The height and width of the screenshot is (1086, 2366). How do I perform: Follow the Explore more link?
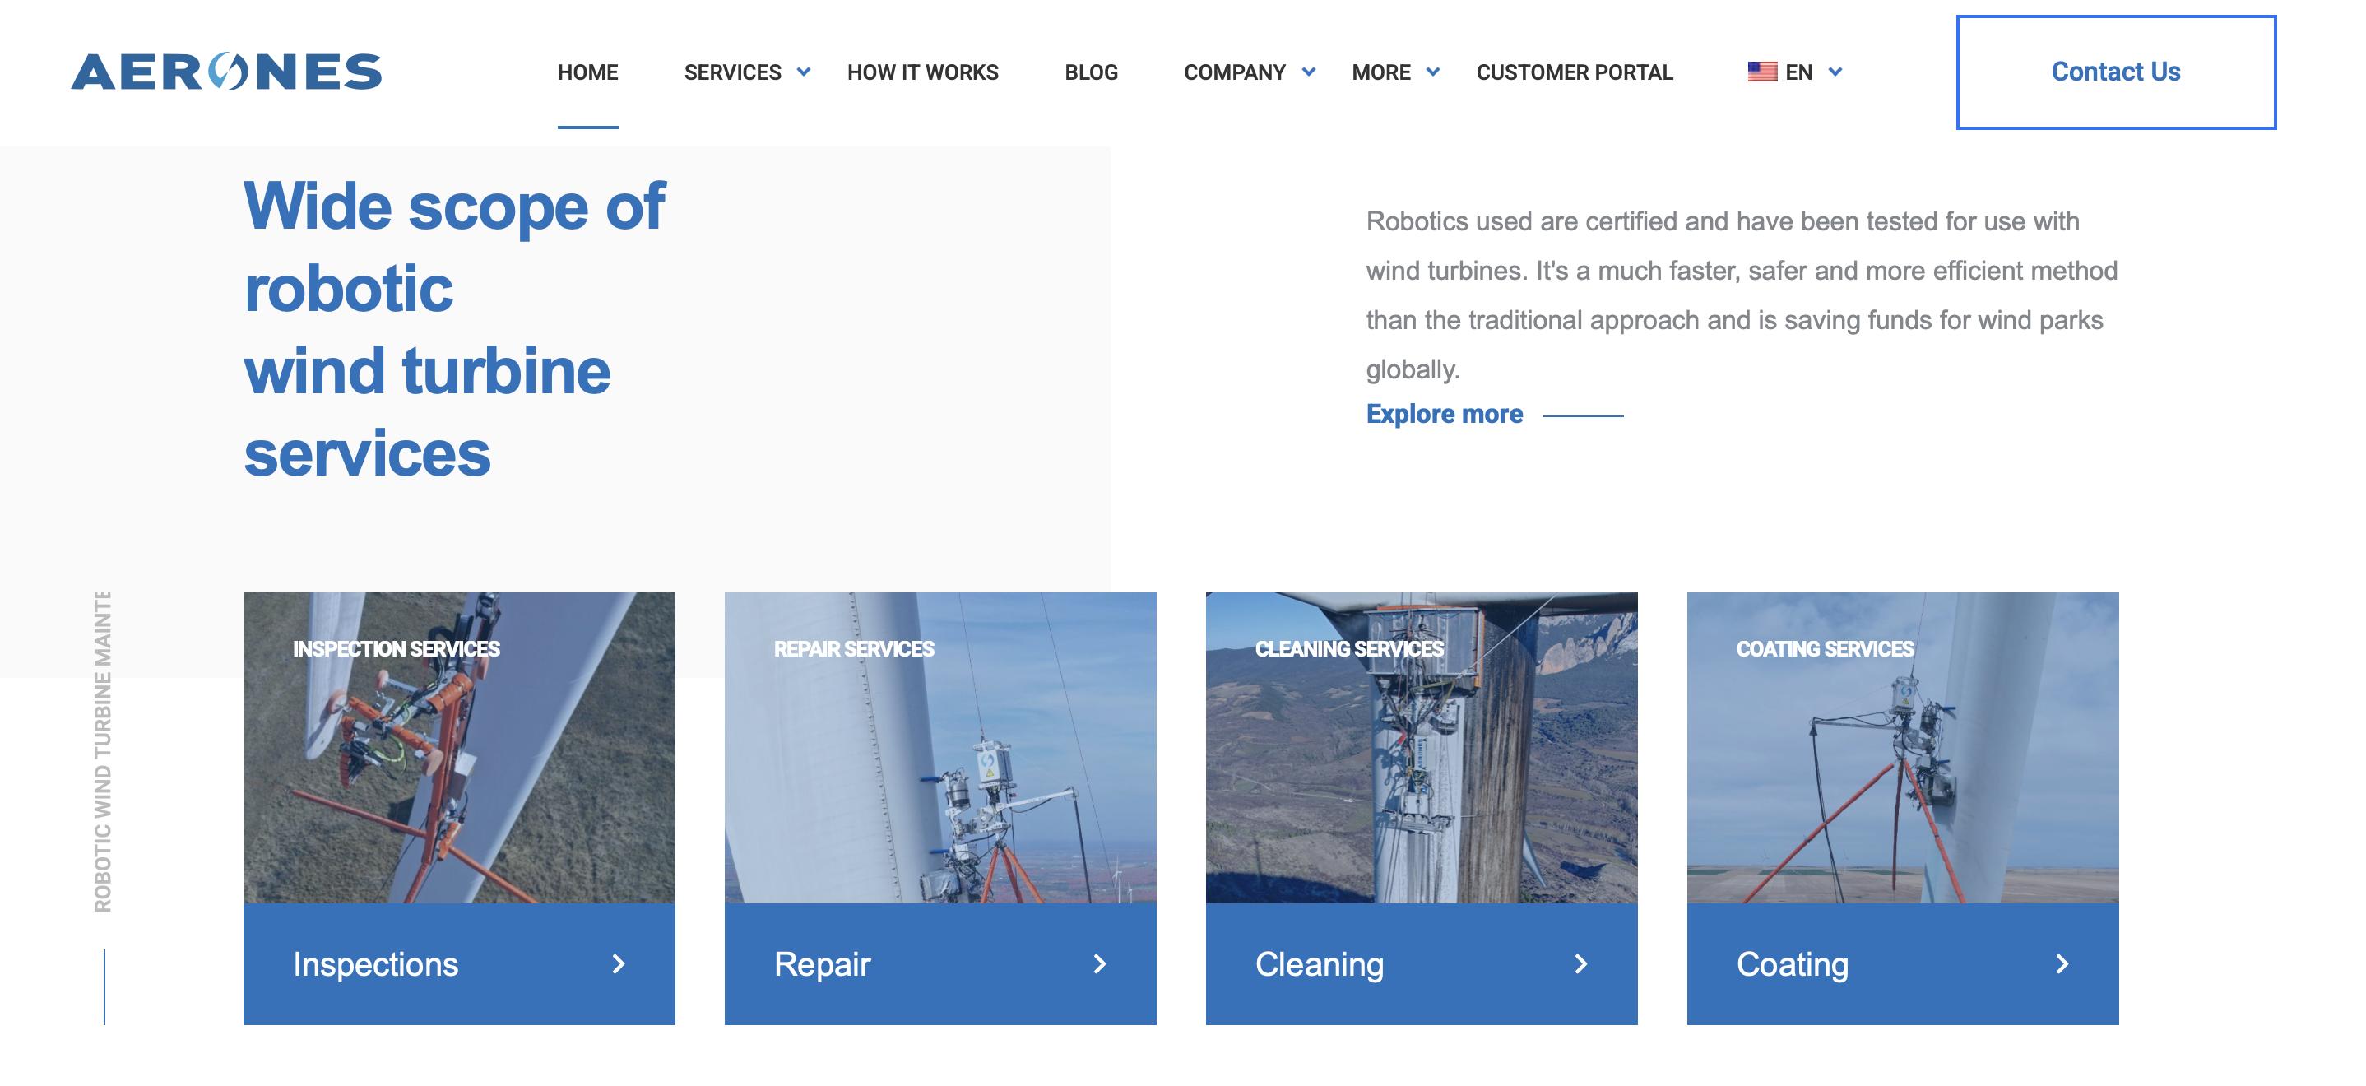point(1444,415)
